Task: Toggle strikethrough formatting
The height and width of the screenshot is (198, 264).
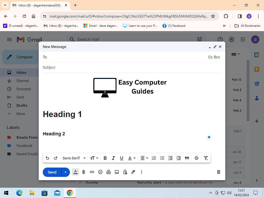Action: [196, 158]
